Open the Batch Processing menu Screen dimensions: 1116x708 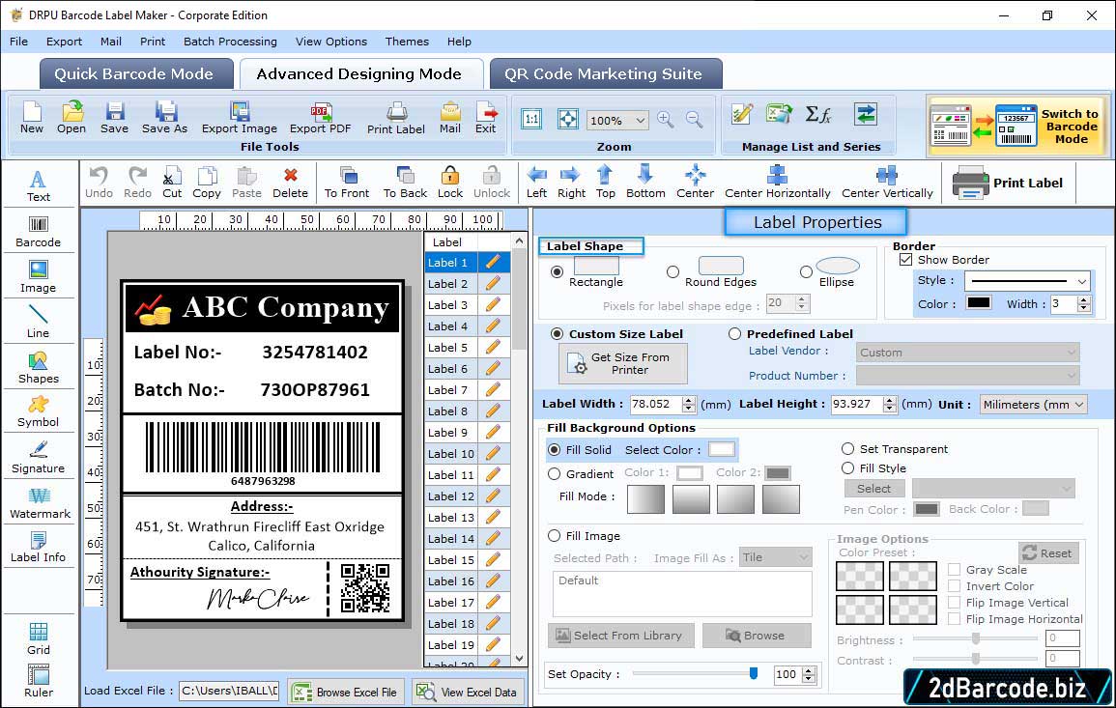230,42
